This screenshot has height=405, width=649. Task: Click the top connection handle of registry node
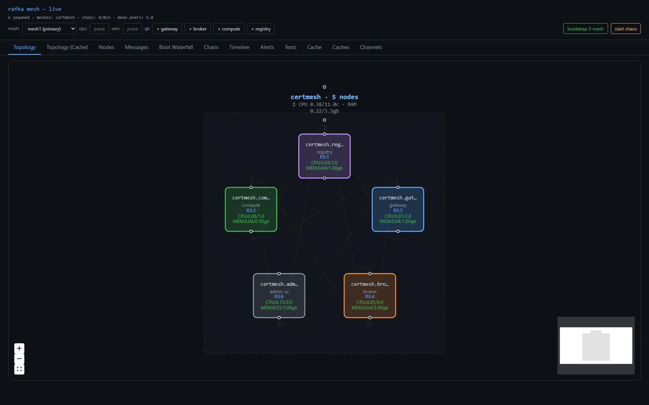pos(324,134)
